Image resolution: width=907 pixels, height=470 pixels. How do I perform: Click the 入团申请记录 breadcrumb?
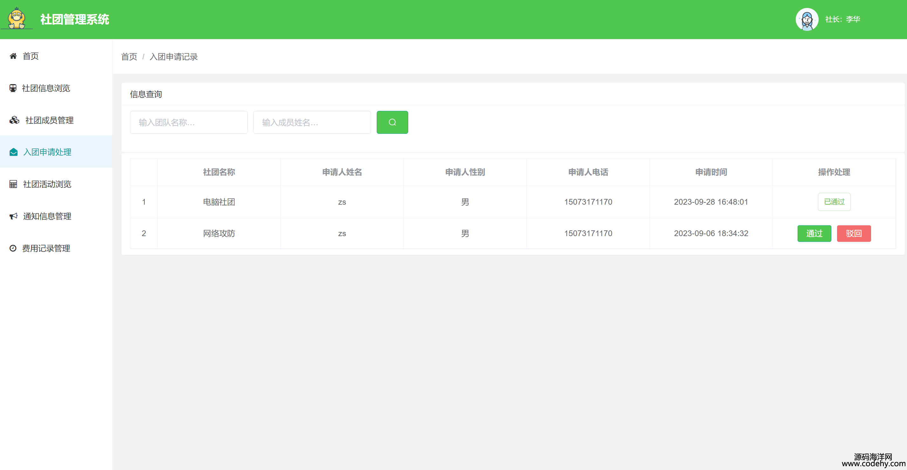pyautogui.click(x=174, y=57)
